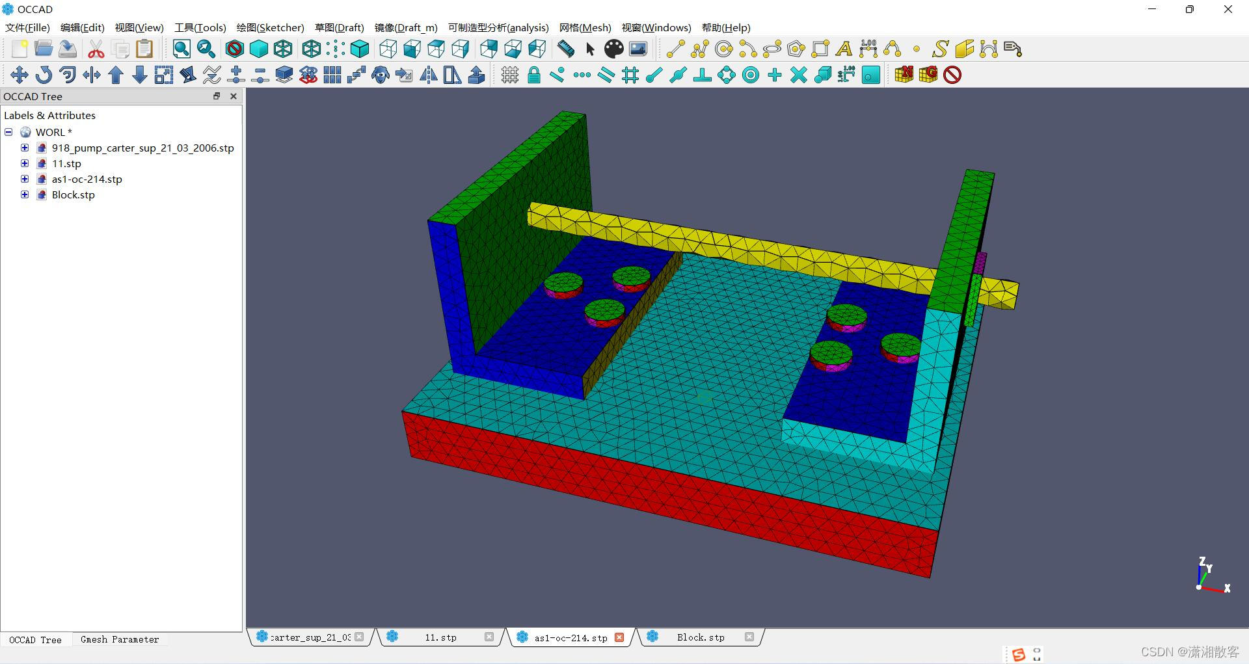This screenshot has width=1249, height=664.
Task: Toggle the teal padlock constraint
Action: click(x=534, y=75)
